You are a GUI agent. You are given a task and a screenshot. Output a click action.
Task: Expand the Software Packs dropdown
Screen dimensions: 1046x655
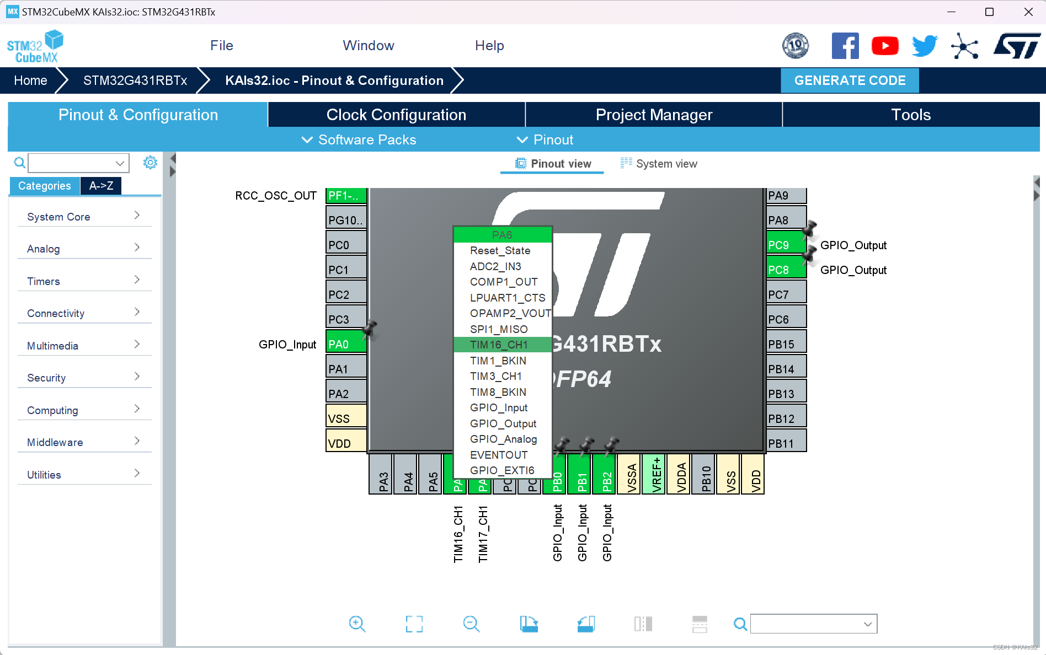[x=359, y=140]
